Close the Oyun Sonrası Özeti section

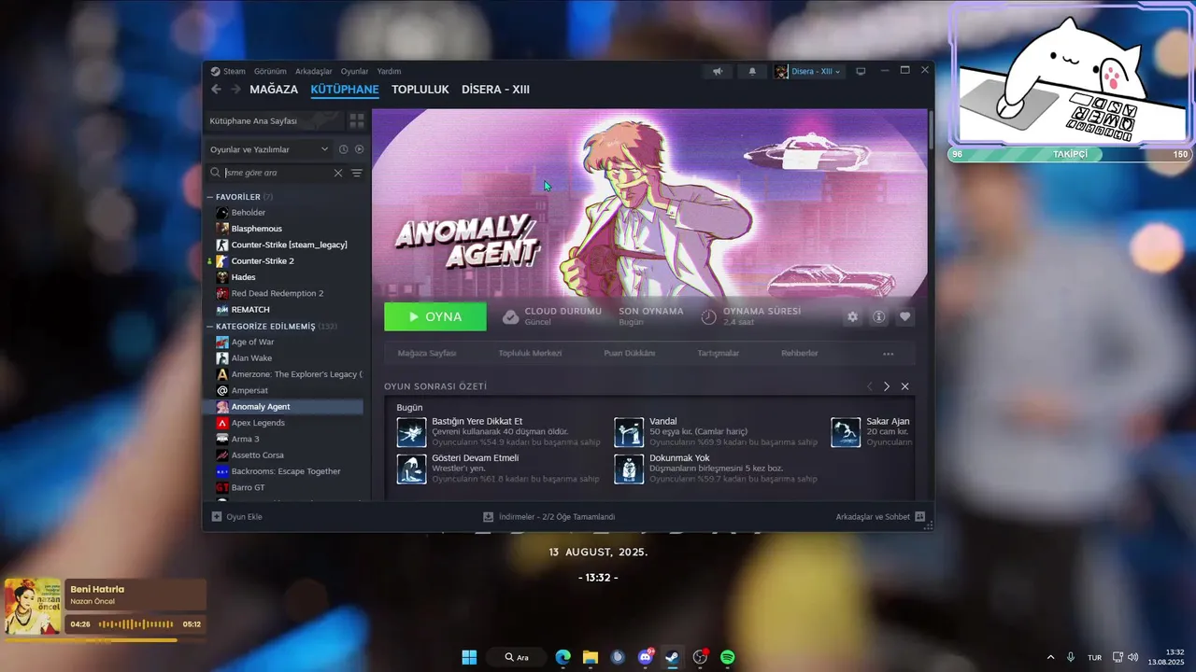point(904,386)
